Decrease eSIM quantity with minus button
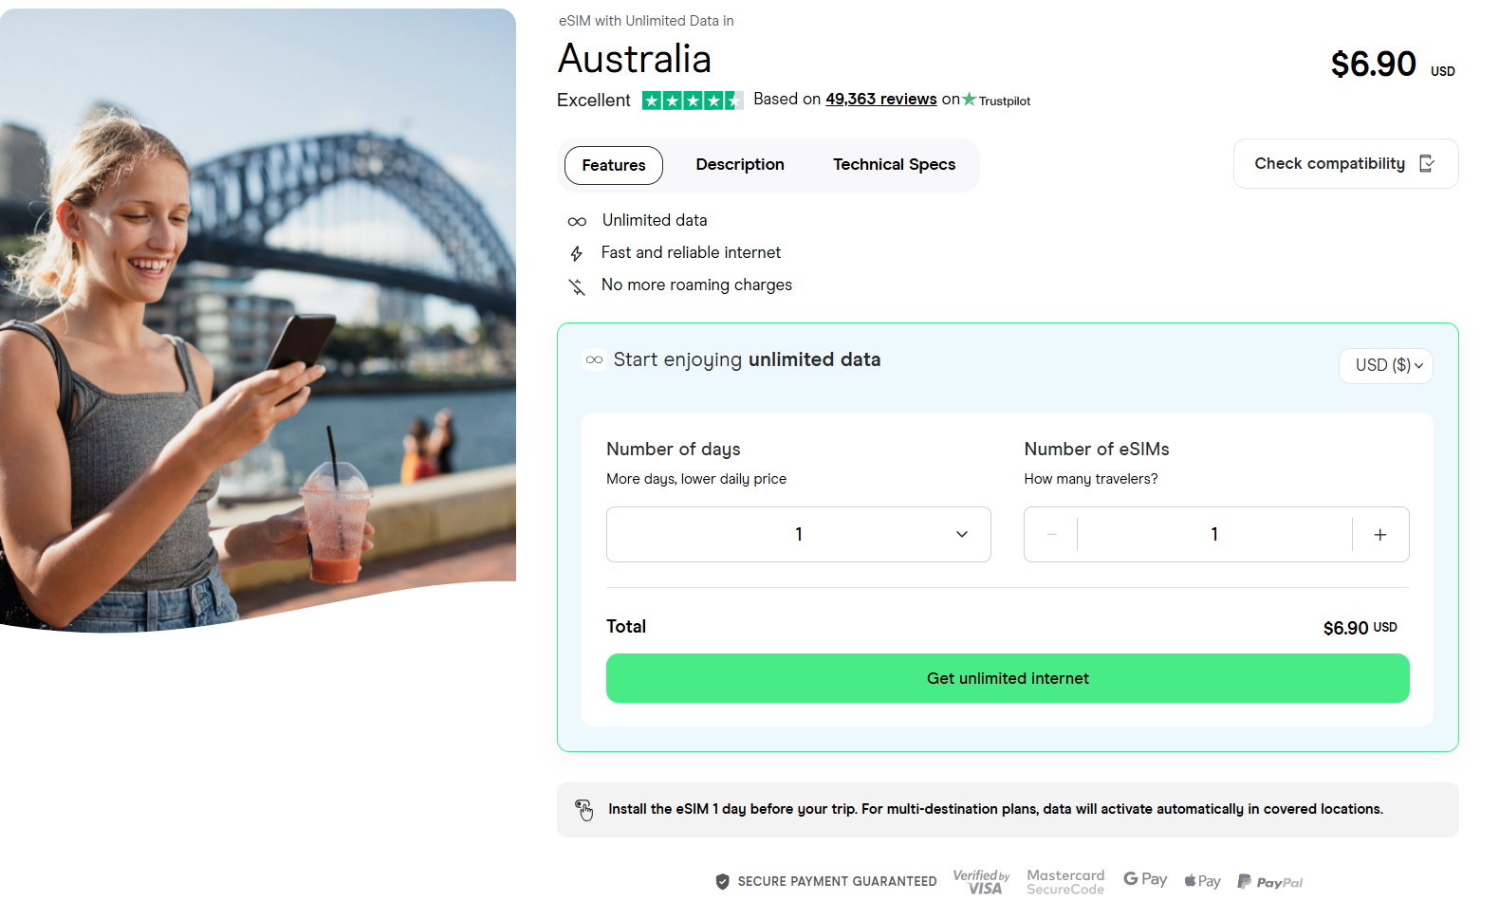The image size is (1499, 901). point(1050,534)
